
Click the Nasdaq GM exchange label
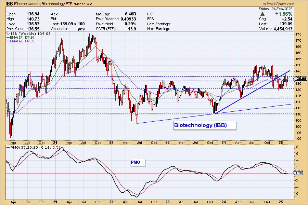click(83, 4)
